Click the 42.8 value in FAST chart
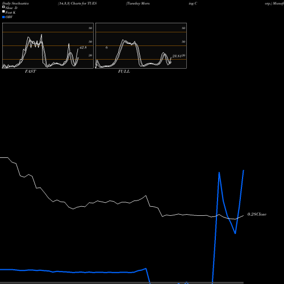 [x=83, y=48]
